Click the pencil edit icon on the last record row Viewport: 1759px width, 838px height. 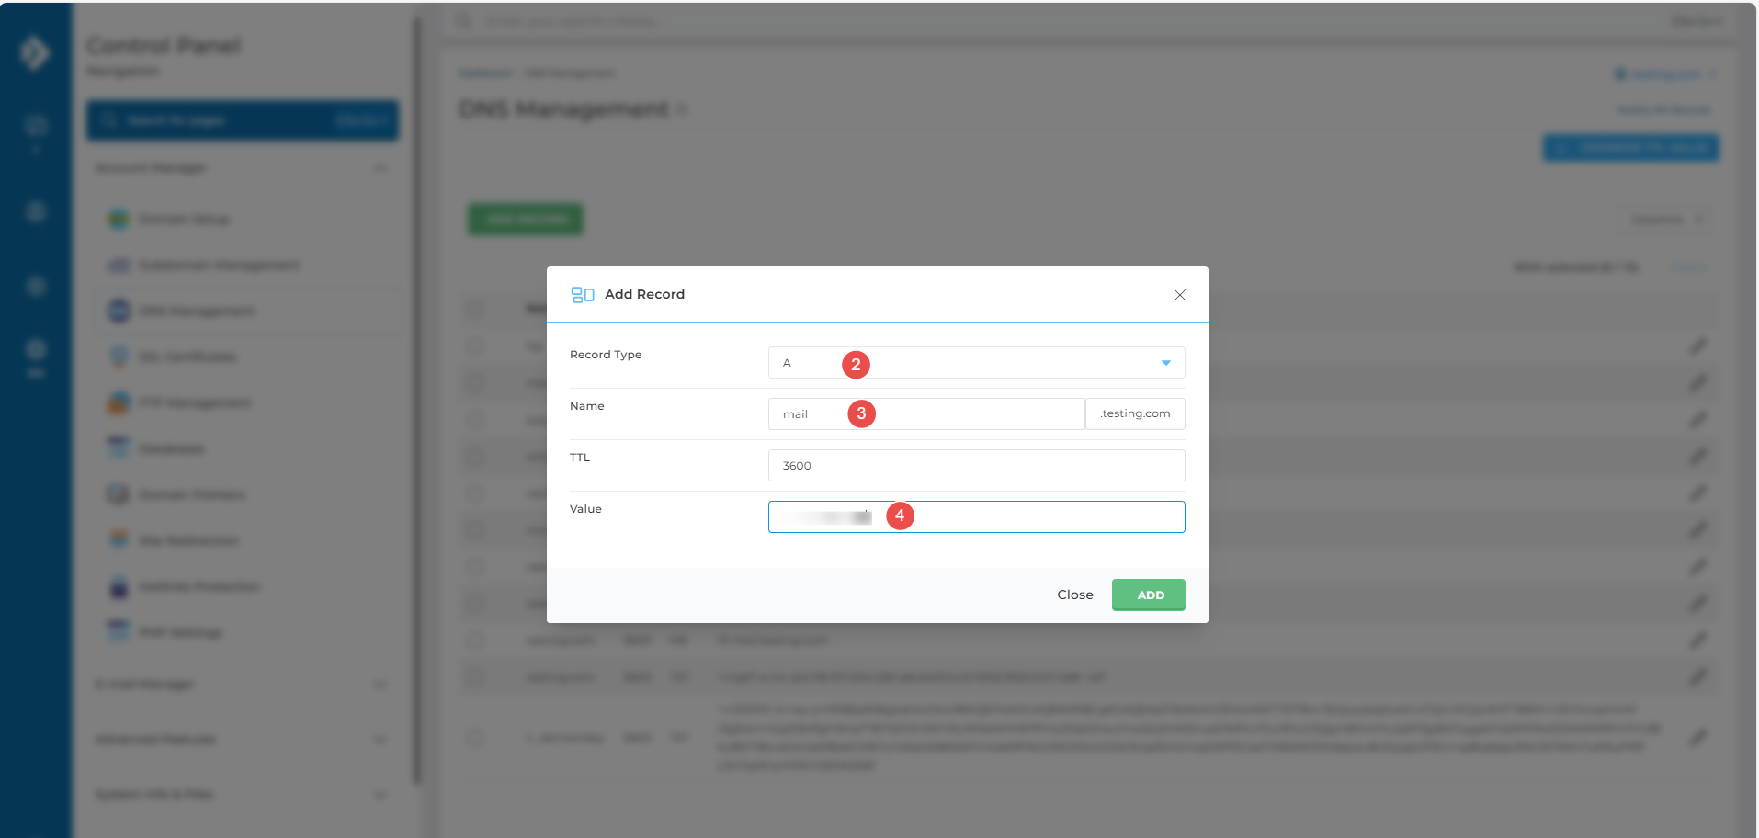click(x=1697, y=737)
